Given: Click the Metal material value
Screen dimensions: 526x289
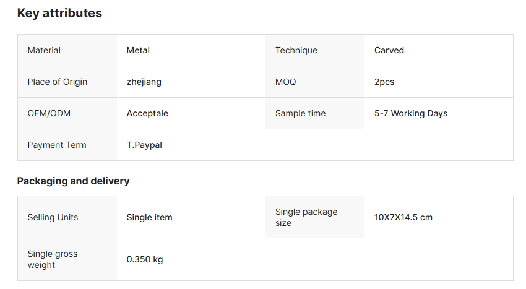Looking at the screenshot, I should [x=138, y=50].
